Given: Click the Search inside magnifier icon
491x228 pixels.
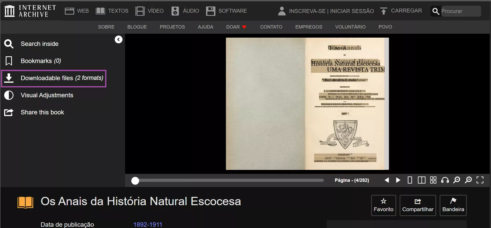Looking at the screenshot, I should tap(9, 44).
